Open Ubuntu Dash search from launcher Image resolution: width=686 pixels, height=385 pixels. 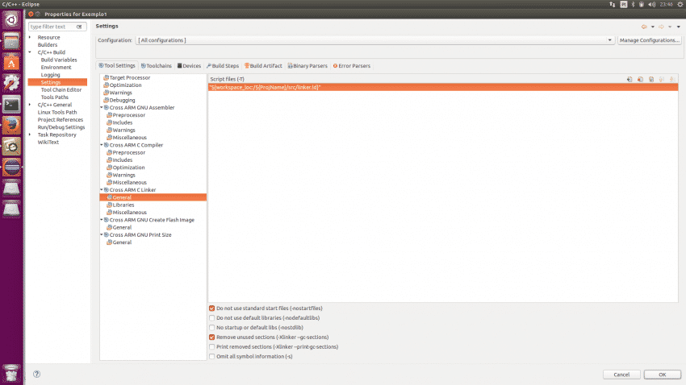11,19
